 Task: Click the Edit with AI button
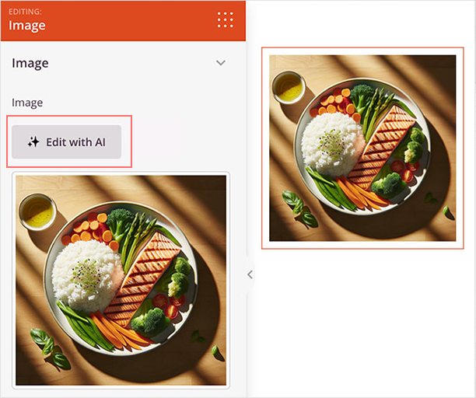(66, 142)
